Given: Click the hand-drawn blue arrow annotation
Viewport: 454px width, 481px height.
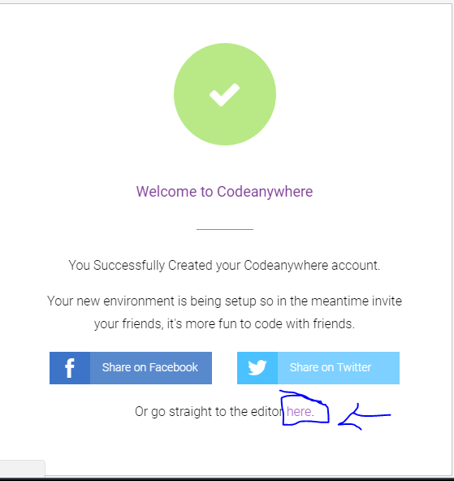Looking at the screenshot, I should pos(364,417).
